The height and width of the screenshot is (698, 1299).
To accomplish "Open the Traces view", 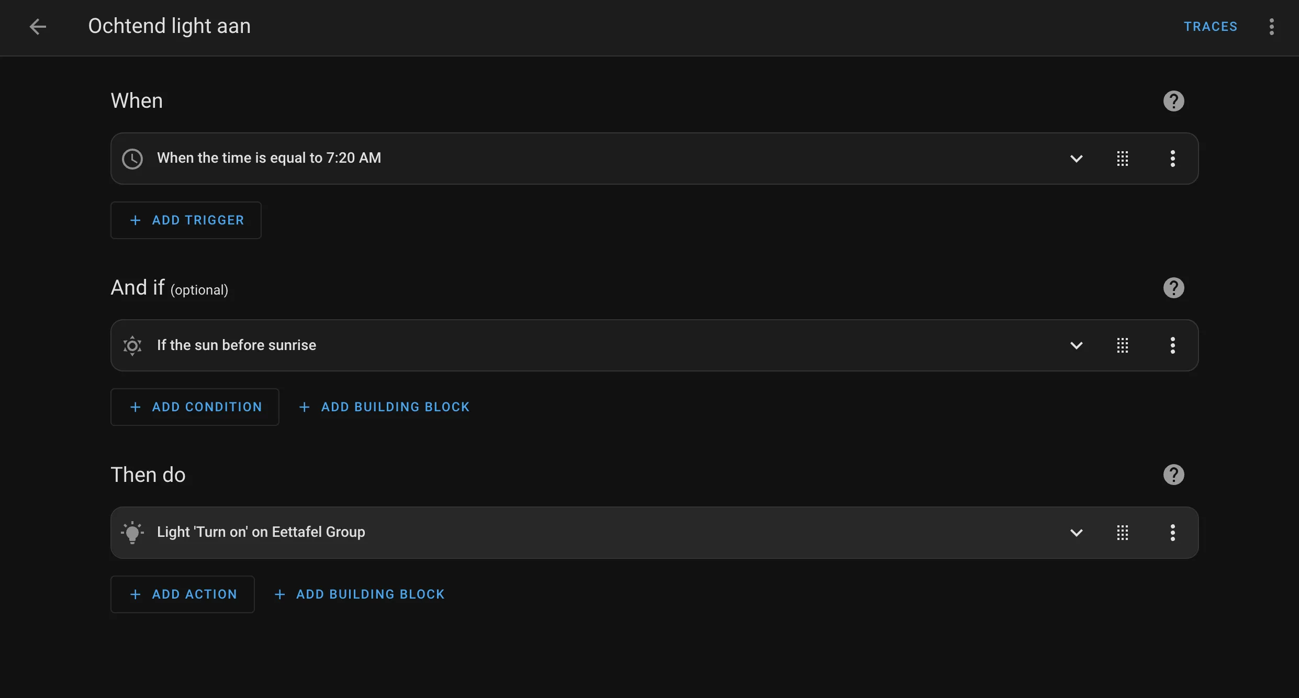I will click(1210, 27).
